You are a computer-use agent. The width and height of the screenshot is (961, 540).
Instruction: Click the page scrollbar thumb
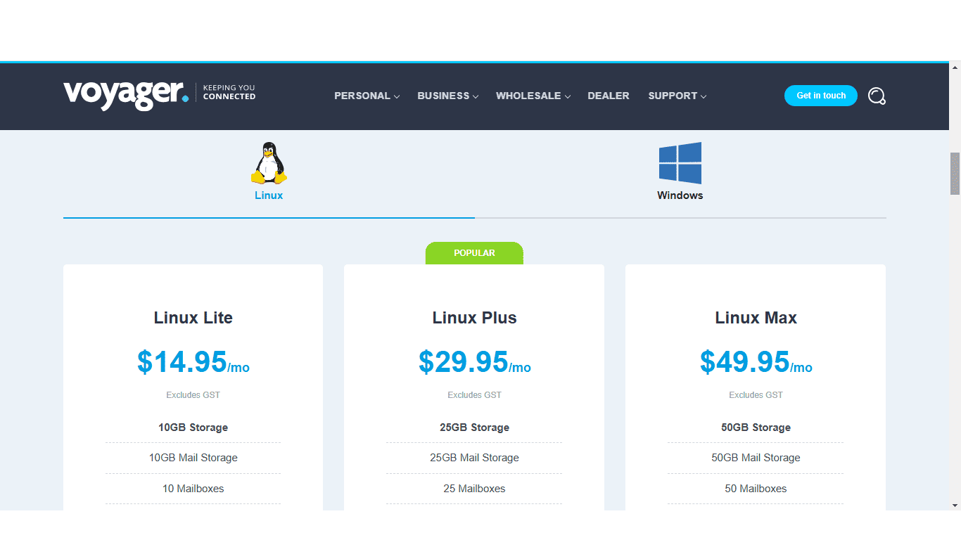(955, 174)
